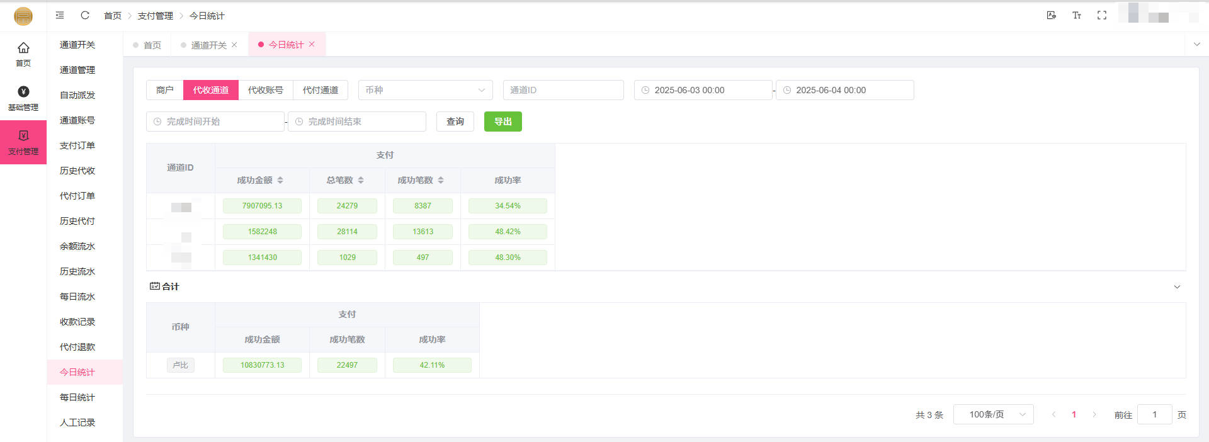Click the sidebar collapse menu icon
Viewport: 1209px width, 442px height.
[x=60, y=15]
